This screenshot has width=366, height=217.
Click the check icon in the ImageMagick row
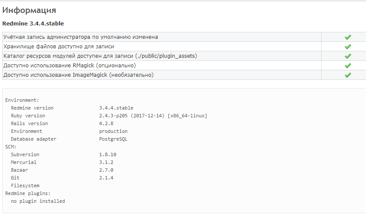(x=348, y=75)
